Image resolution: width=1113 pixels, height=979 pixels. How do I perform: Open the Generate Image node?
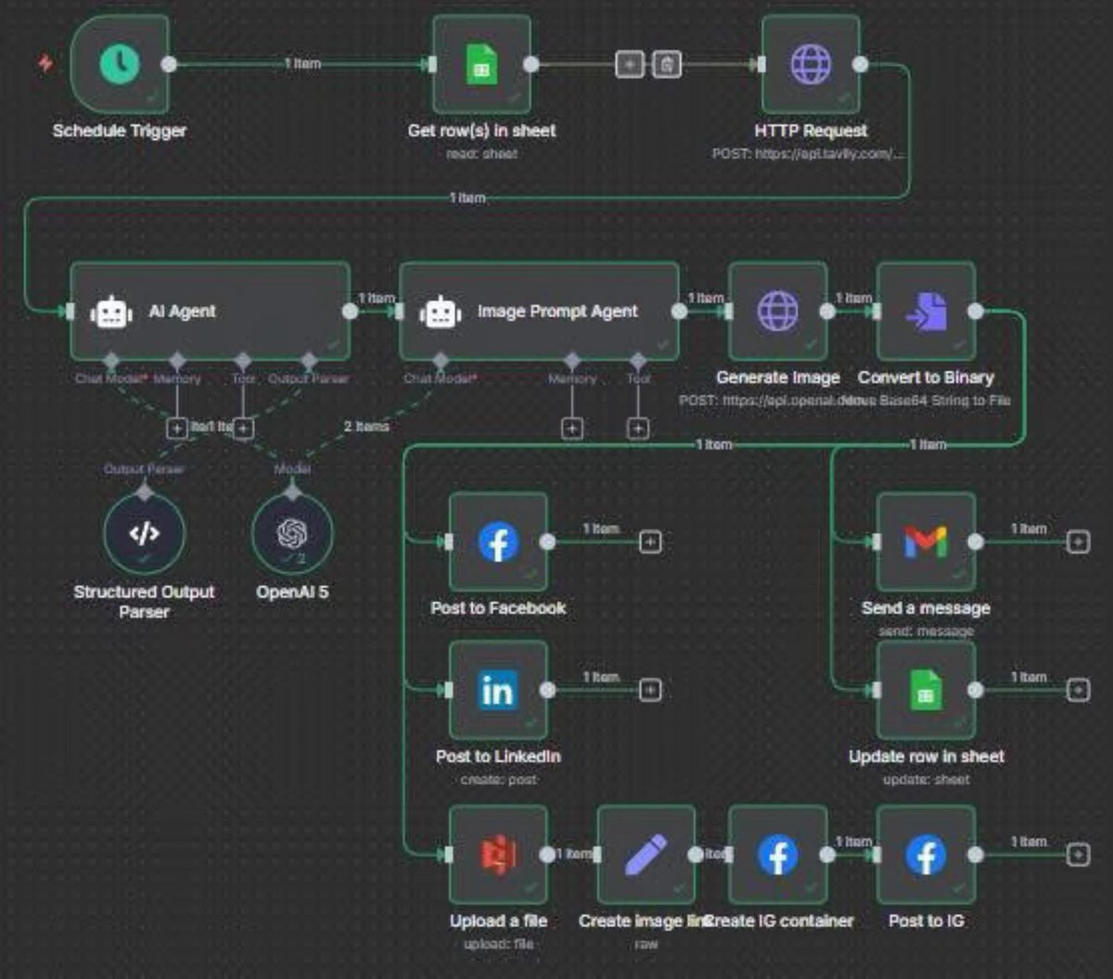coord(778,311)
